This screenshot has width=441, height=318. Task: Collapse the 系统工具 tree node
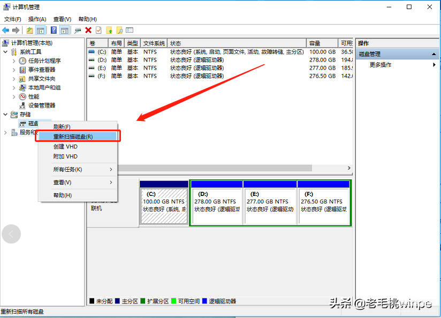coord(5,52)
